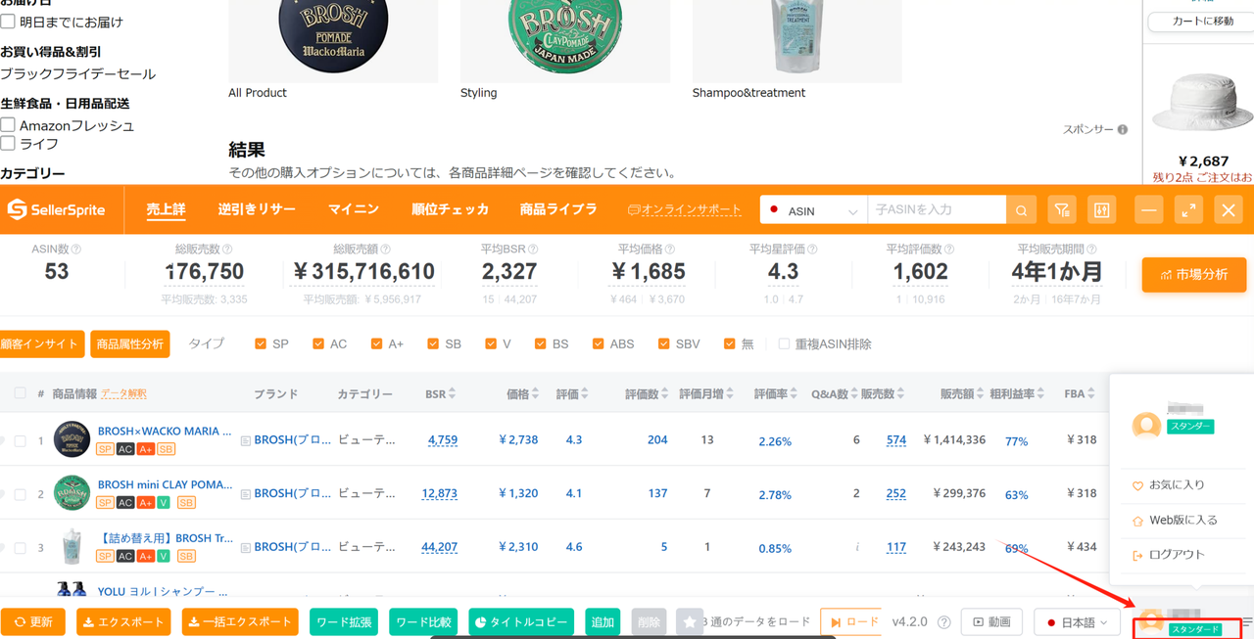The image size is (1254, 639).
Task: Click the 子ASINを入力 input field
Action: pyautogui.click(x=937, y=210)
